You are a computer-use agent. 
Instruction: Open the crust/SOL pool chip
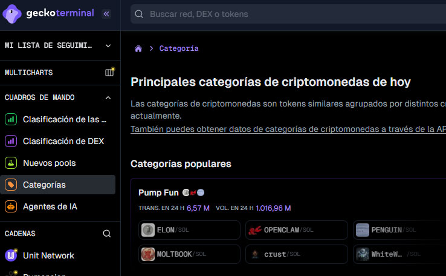(x=297, y=254)
